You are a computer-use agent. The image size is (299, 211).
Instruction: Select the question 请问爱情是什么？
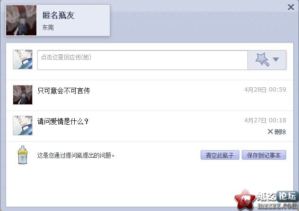pyautogui.click(x=63, y=121)
